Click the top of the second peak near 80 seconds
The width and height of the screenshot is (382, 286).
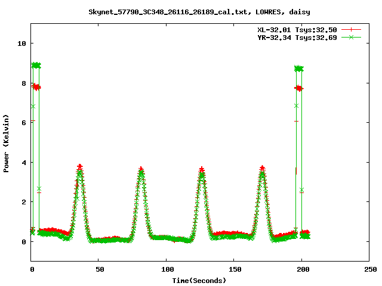click(141, 170)
